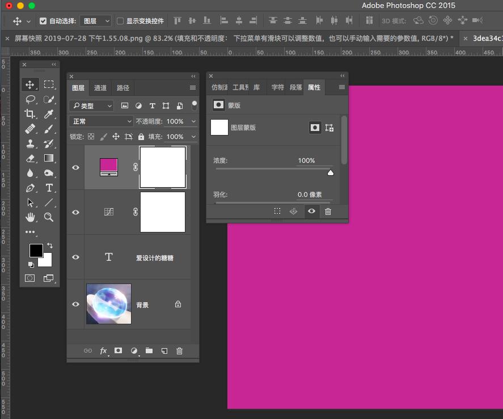Click the black foreground color swatch

[x=36, y=250]
